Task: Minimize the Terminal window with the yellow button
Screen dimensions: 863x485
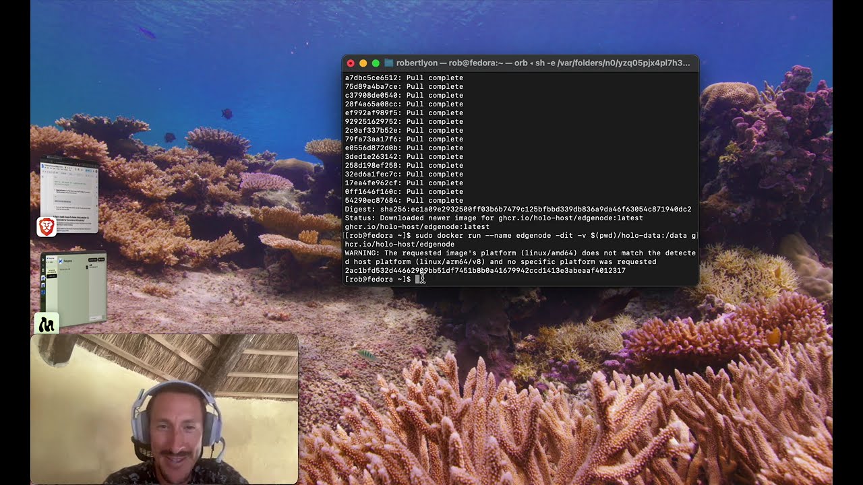Action: click(363, 63)
